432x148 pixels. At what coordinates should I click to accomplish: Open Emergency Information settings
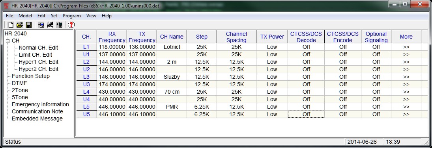tap(41, 104)
